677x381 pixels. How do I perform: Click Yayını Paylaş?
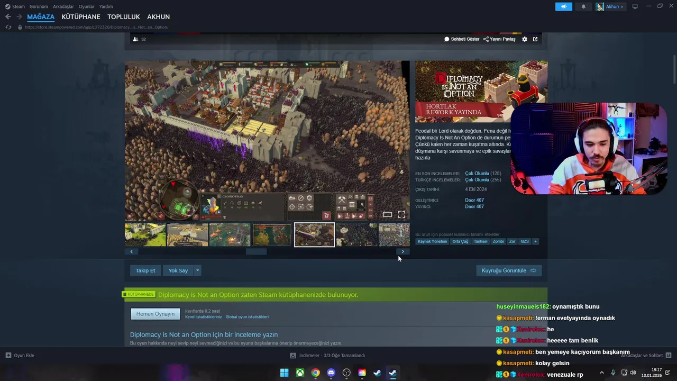(x=499, y=39)
